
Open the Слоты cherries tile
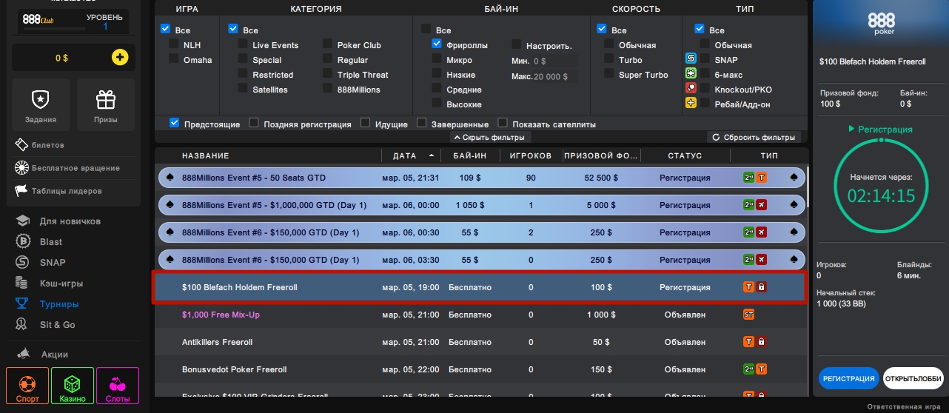click(118, 386)
